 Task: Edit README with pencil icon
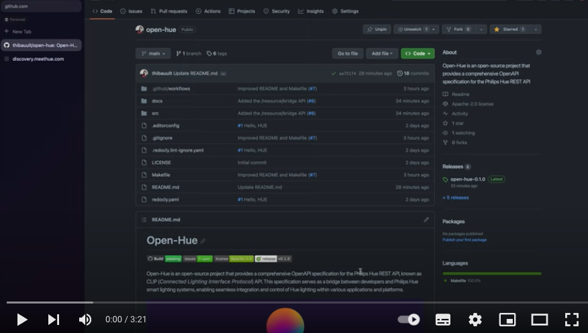click(426, 220)
